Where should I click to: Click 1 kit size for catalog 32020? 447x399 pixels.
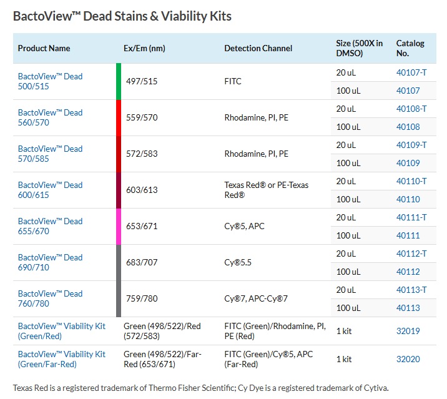[344, 359]
